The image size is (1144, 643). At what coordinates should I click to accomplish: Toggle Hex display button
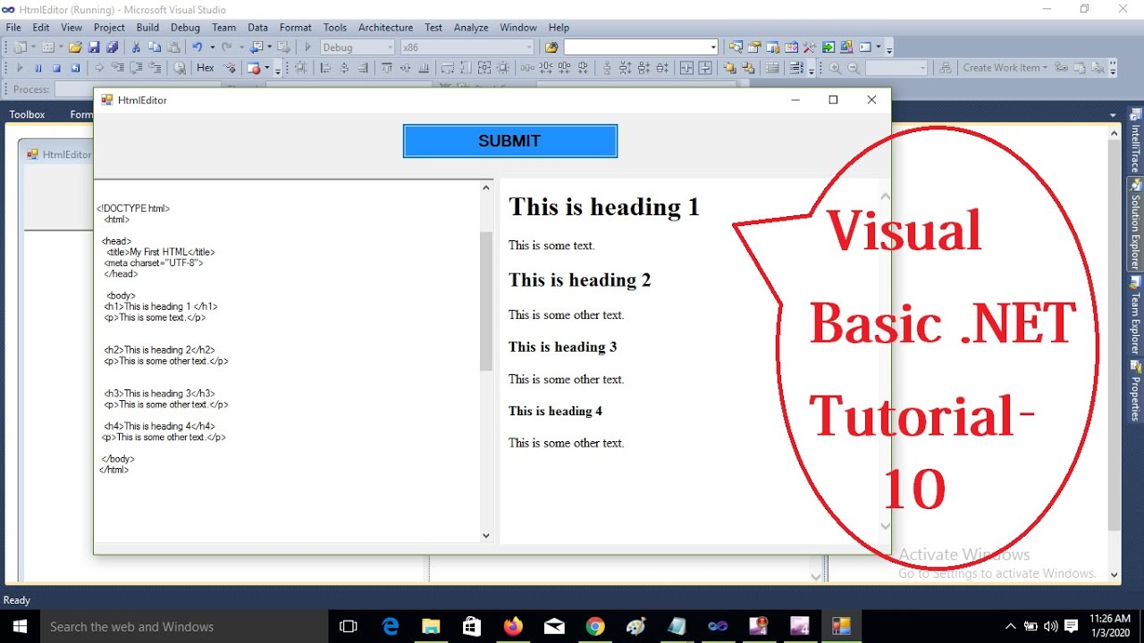point(206,68)
